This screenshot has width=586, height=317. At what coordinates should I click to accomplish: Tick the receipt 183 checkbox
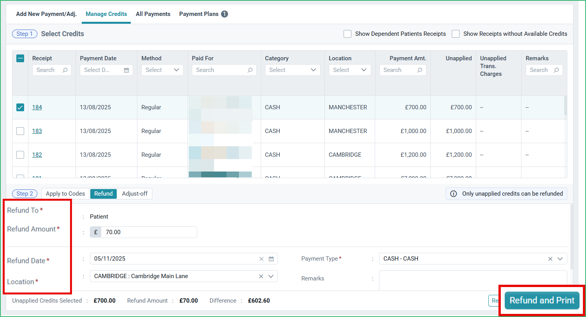(20, 131)
